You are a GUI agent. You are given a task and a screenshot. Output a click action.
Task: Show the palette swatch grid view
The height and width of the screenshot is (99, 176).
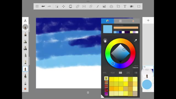[120, 73]
